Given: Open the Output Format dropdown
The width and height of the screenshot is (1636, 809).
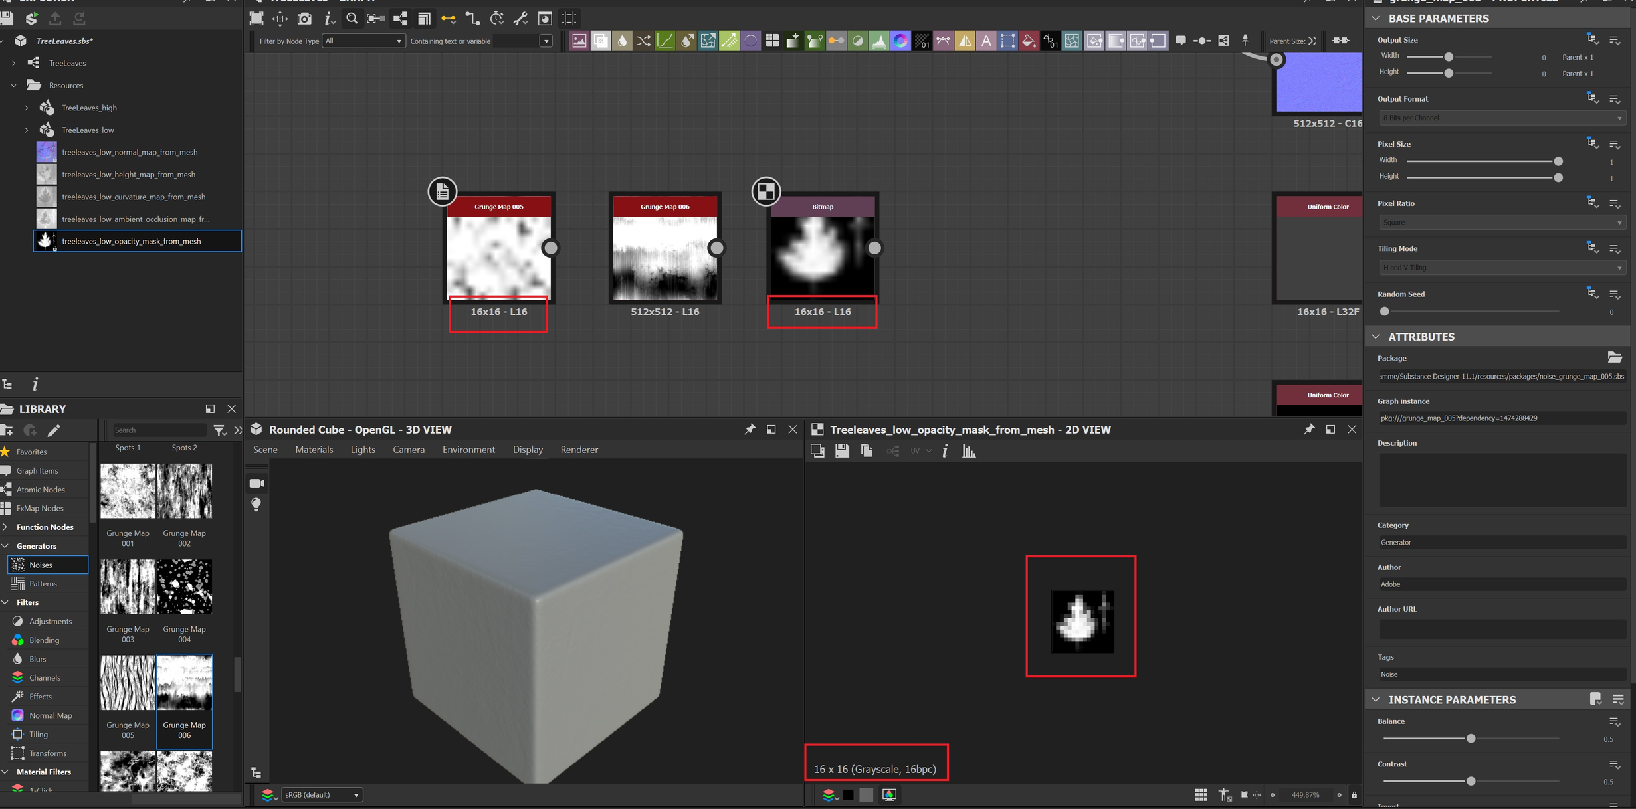Looking at the screenshot, I should pos(1502,118).
